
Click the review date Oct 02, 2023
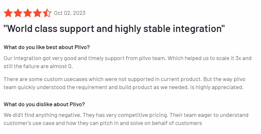(70, 13)
